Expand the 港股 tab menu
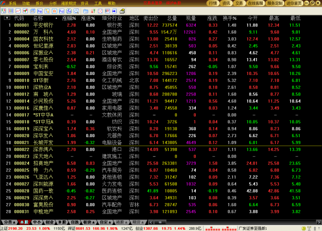Image resolution: width=322 pixels, height=231 pixels. tap(122, 222)
